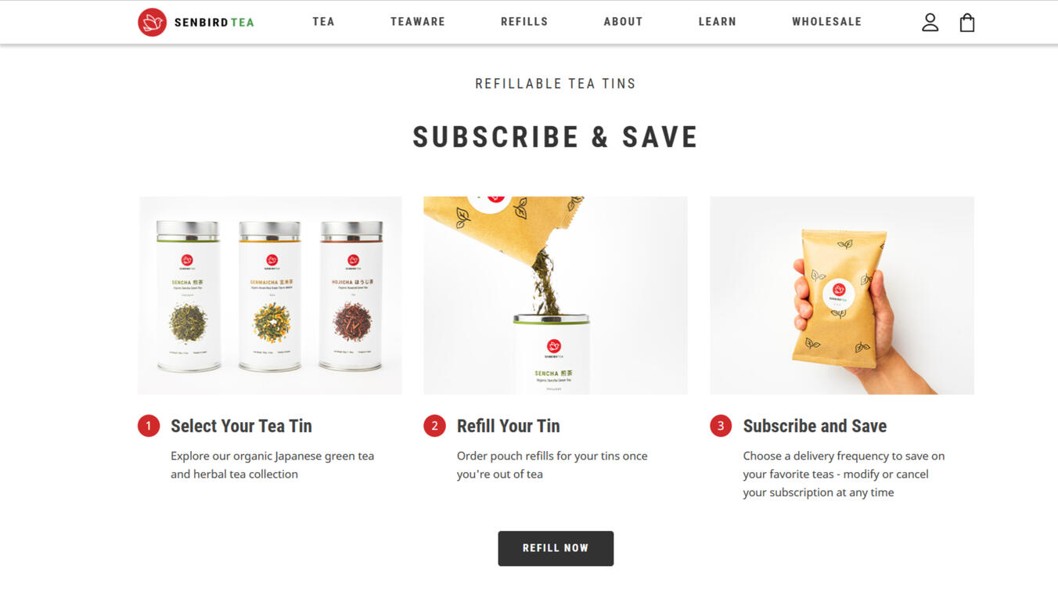Viewport: 1058px width, 599px height.
Task: Click the REFILL NOW button
Action: tap(556, 548)
